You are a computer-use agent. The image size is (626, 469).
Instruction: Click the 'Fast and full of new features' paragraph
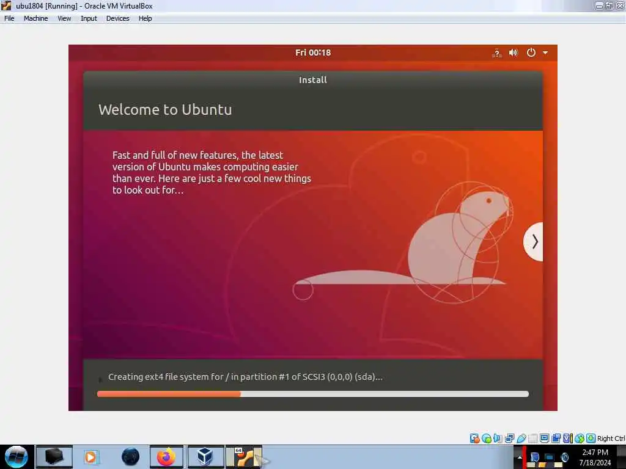[x=212, y=172]
